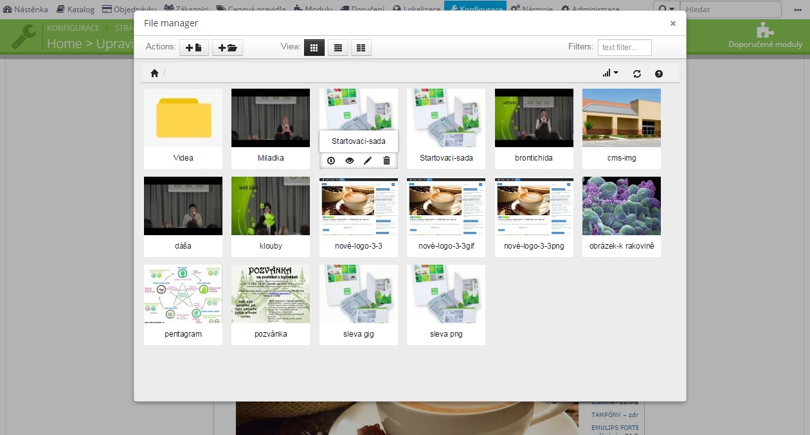Image resolution: width=810 pixels, height=435 pixels.
Task: Open the Administrace menu
Action: (591, 9)
